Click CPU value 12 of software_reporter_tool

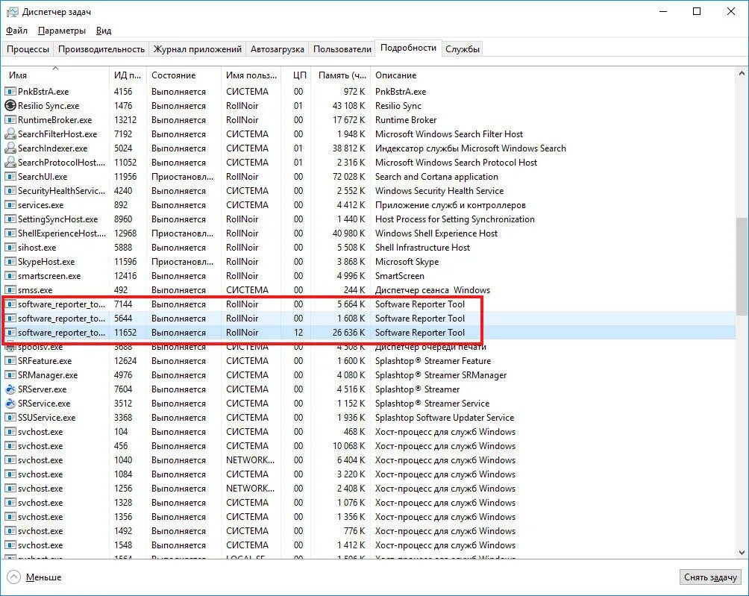[298, 333]
